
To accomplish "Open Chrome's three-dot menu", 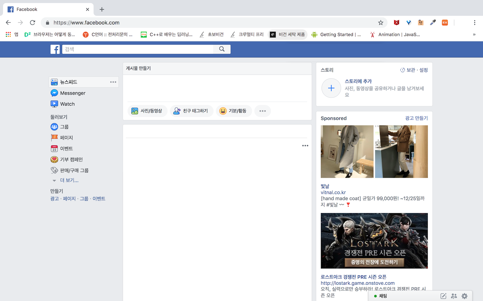I will coord(475,23).
